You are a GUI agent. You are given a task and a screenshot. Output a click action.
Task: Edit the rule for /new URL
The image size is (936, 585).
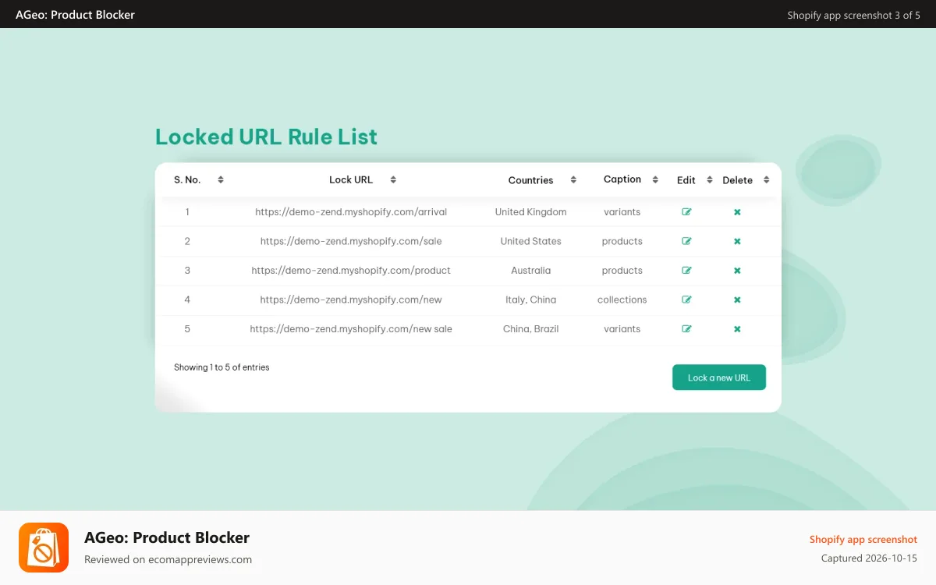(x=686, y=300)
